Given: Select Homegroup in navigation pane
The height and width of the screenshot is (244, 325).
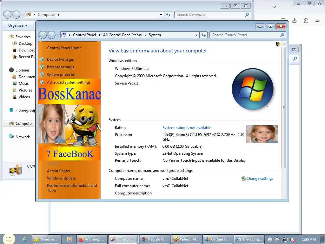Looking at the screenshot, I should (x=25, y=110).
